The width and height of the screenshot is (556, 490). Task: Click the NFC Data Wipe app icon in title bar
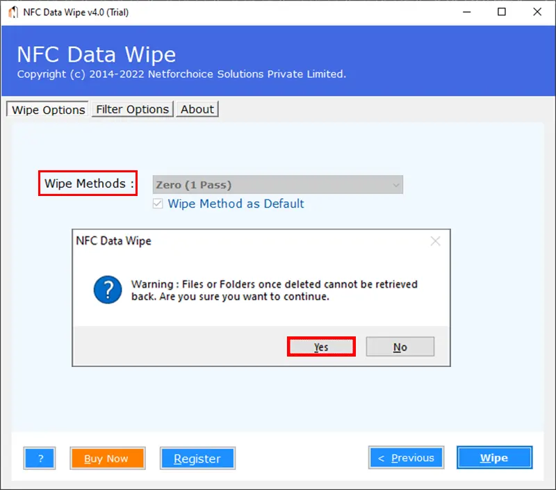(13, 12)
